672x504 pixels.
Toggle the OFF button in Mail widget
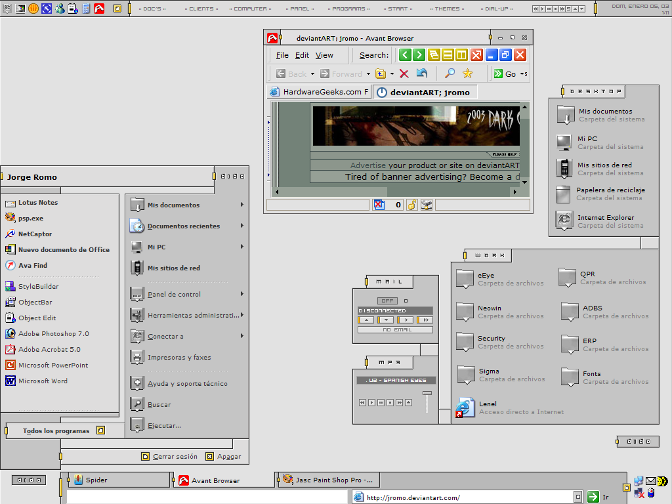pyautogui.click(x=387, y=301)
